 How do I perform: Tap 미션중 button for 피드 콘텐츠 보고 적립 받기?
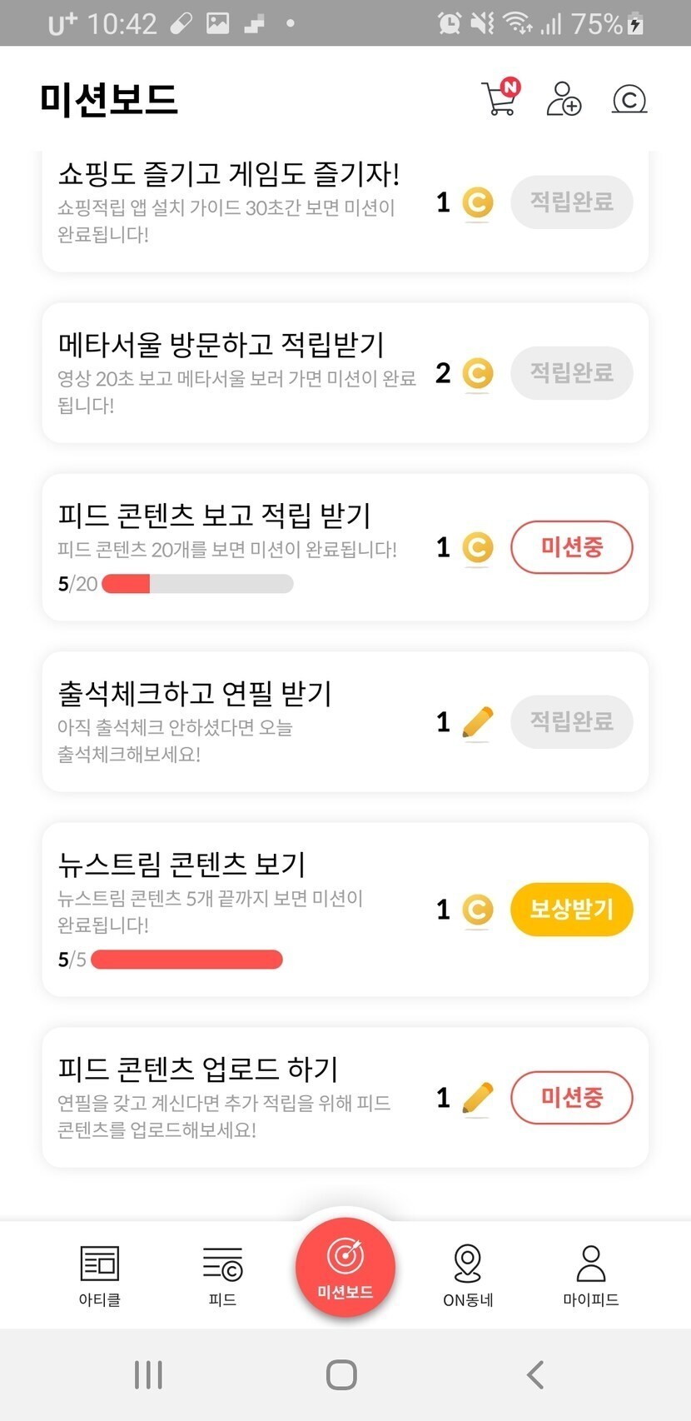click(x=571, y=547)
